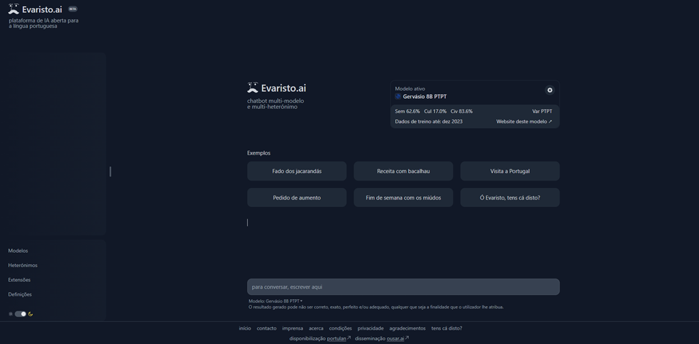Click the 'Cul 17.0%' score
The image size is (699, 344).
(435, 111)
